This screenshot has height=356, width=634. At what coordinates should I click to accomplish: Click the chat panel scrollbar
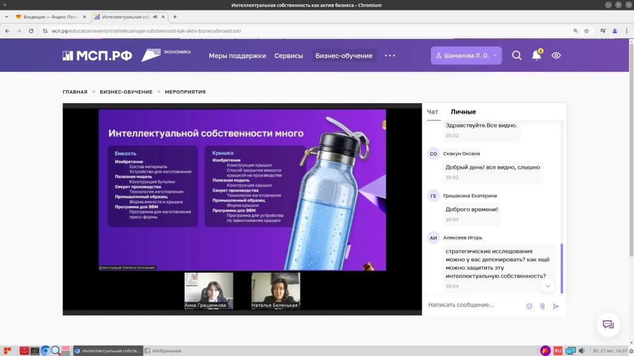562,268
